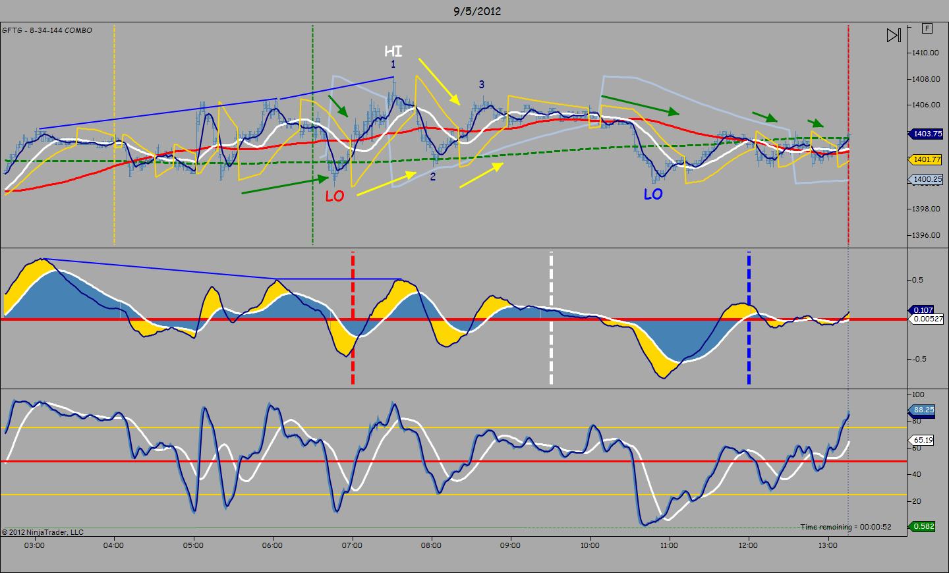Image resolution: width=949 pixels, height=573 pixels.
Task: Click the 1408.00 price axis label
Action: [926, 79]
